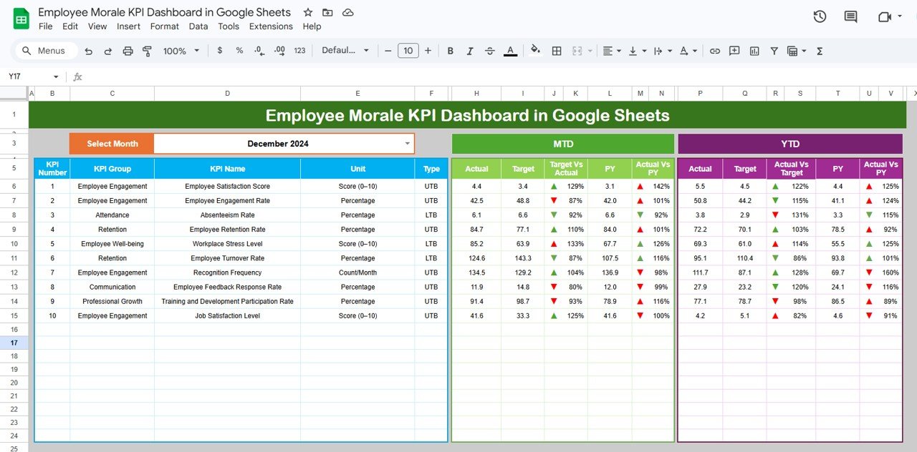Open version history from top right
The height and width of the screenshot is (452, 917).
tap(819, 16)
